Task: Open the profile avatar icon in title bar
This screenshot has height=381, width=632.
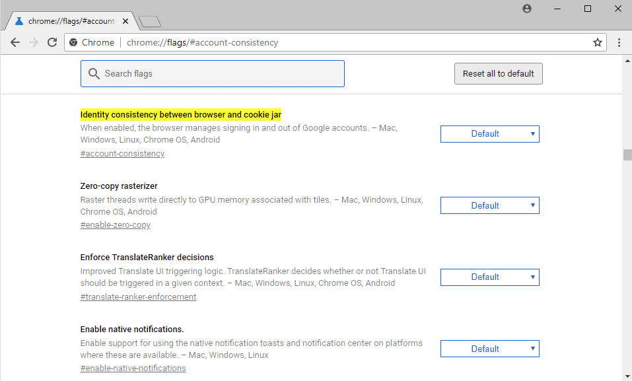Action: point(527,9)
